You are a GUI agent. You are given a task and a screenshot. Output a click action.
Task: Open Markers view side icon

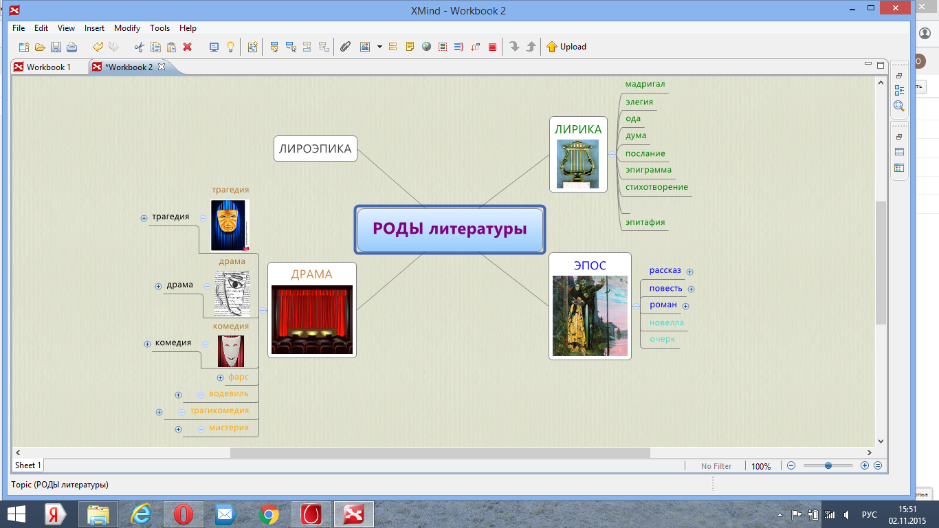tap(899, 168)
